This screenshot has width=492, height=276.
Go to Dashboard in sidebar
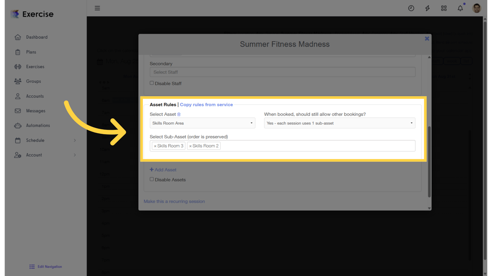pos(36,37)
